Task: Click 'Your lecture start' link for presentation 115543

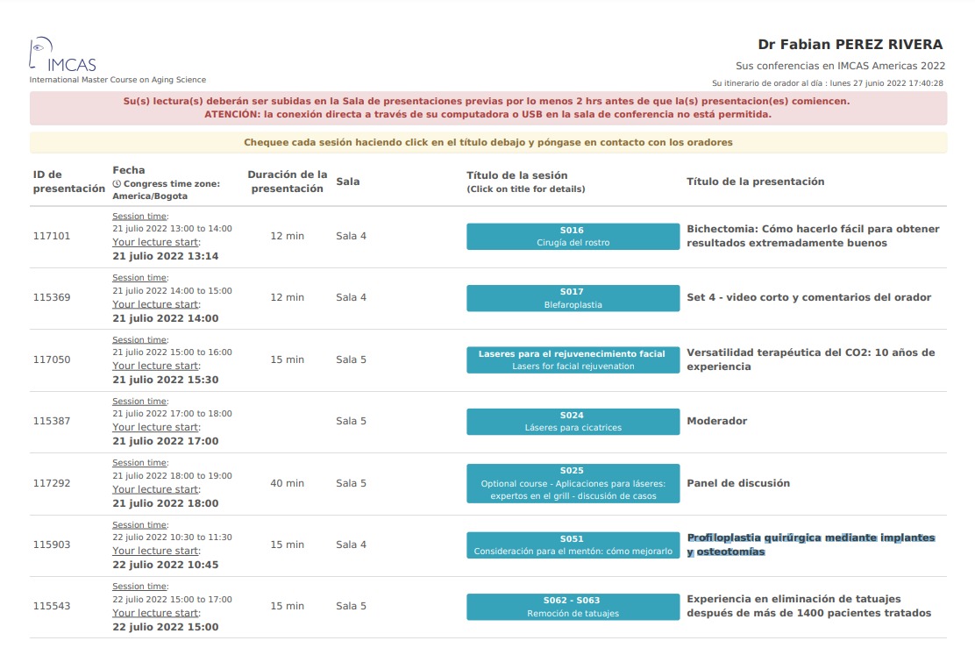Action: 155,613
